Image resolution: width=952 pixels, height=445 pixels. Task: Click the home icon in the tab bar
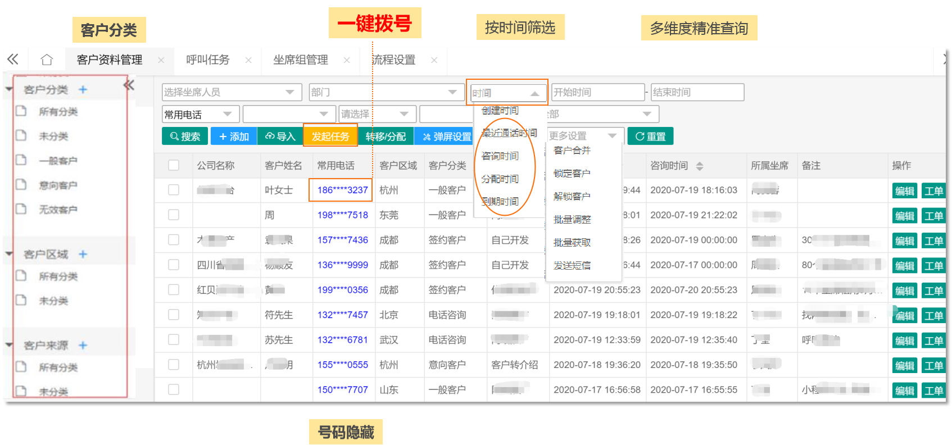click(47, 60)
